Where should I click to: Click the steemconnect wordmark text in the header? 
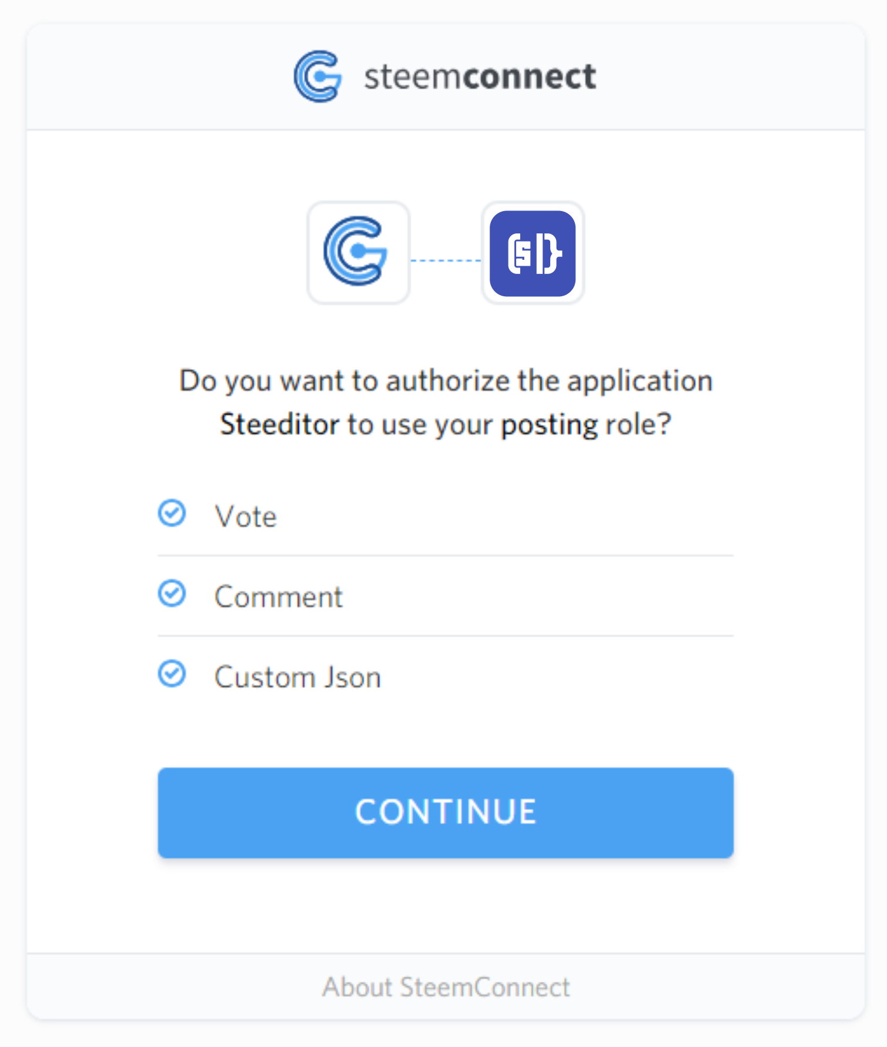point(480,76)
